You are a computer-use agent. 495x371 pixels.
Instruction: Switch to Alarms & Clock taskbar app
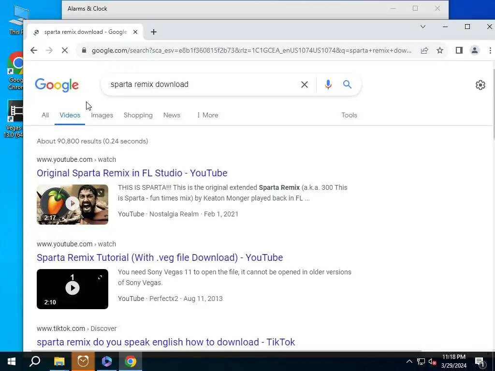click(x=83, y=361)
